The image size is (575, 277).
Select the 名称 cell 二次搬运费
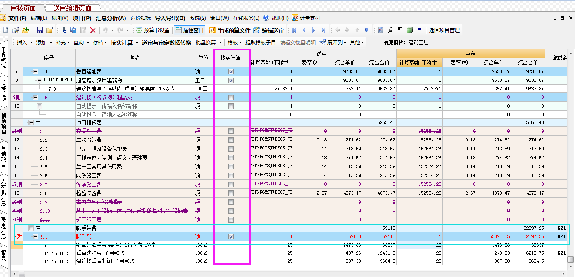[135, 140]
